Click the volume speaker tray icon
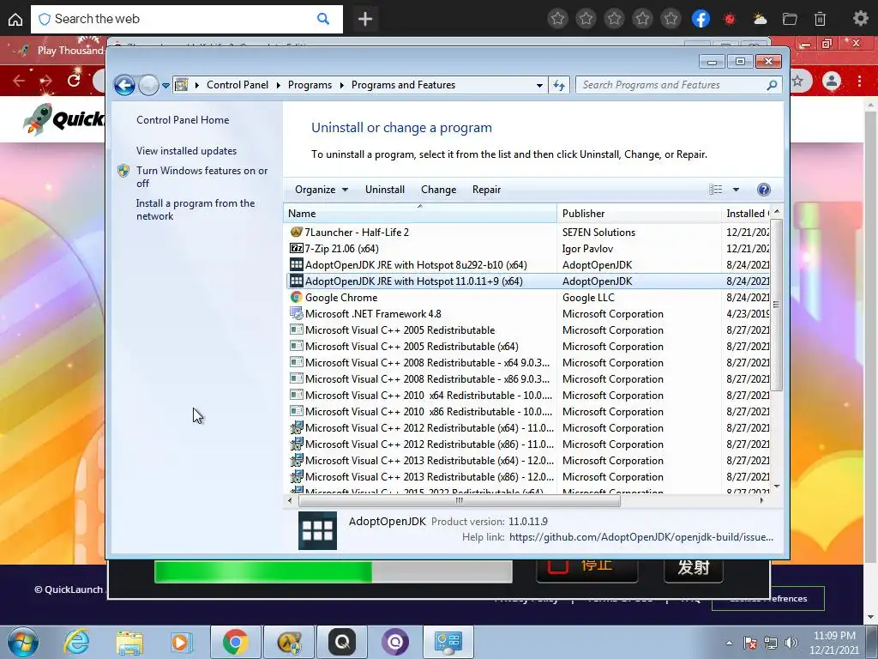Image resolution: width=878 pixels, height=659 pixels. 791,643
